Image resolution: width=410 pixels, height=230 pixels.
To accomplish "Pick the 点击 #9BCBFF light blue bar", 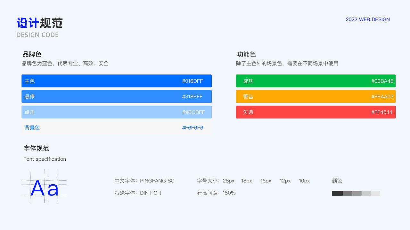I will point(117,112).
